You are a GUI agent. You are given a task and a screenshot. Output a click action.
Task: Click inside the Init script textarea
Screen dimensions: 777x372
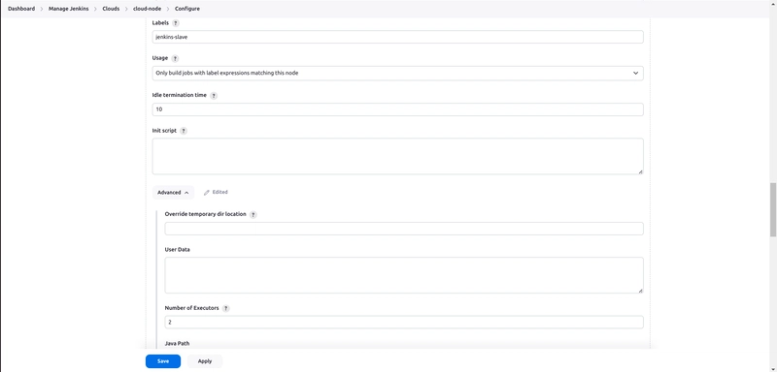coord(397,156)
